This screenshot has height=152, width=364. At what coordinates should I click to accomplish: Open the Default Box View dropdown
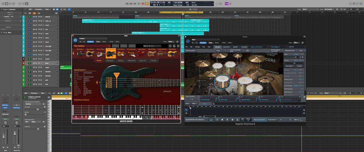(x=291, y=51)
